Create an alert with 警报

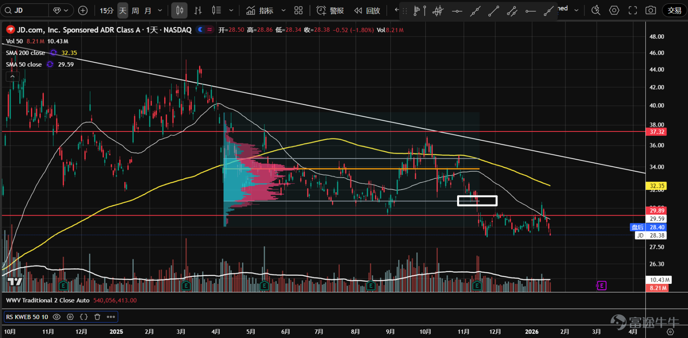[330, 10]
